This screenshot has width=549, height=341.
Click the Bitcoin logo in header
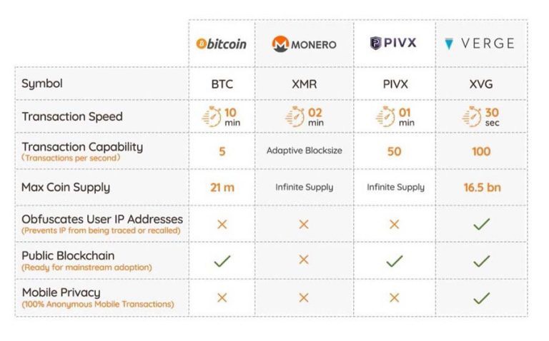[x=221, y=44]
